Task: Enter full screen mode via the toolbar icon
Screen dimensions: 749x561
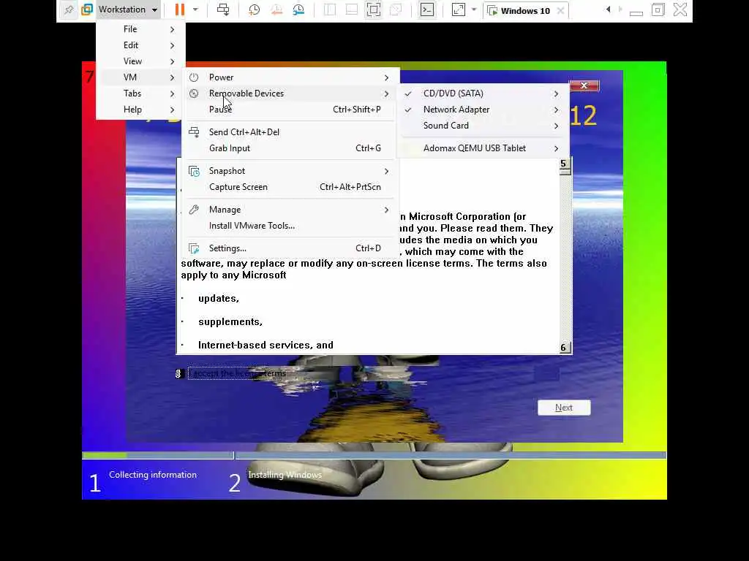Action: click(374, 9)
